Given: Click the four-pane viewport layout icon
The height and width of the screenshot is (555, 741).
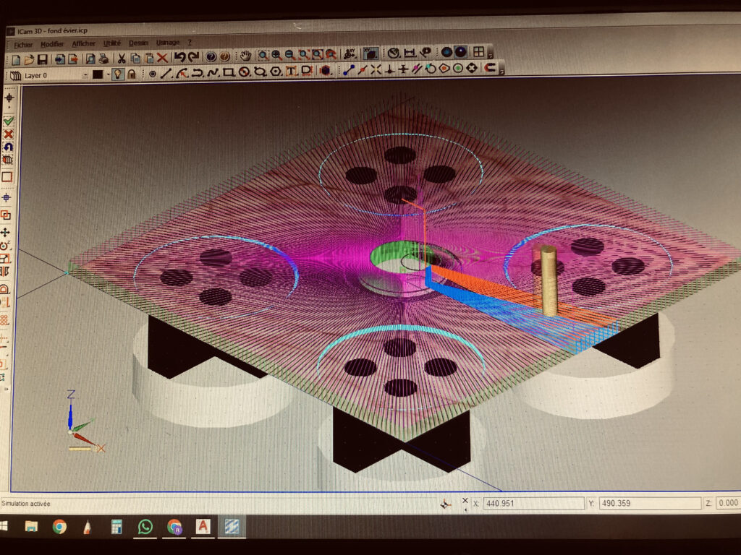Looking at the screenshot, I should click(479, 51).
